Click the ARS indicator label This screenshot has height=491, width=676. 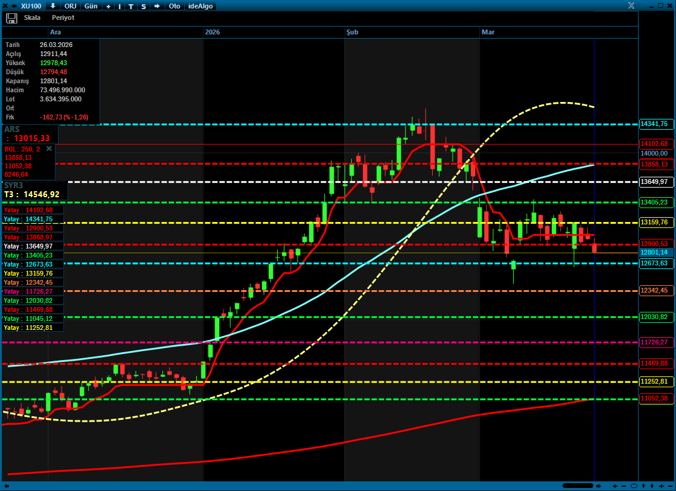(12, 129)
